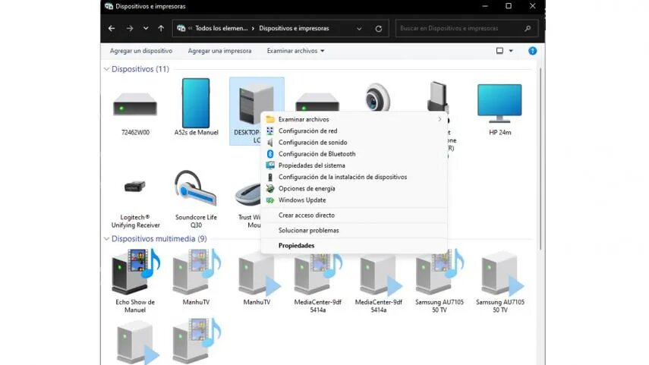Choose Solucionar problemas
This screenshot has width=649, height=365.
pyautogui.click(x=354, y=231)
